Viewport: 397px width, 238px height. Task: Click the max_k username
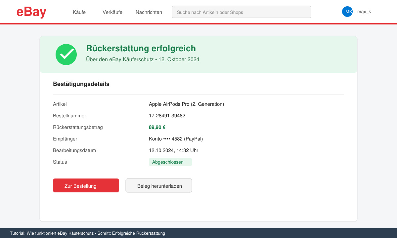coord(364,12)
